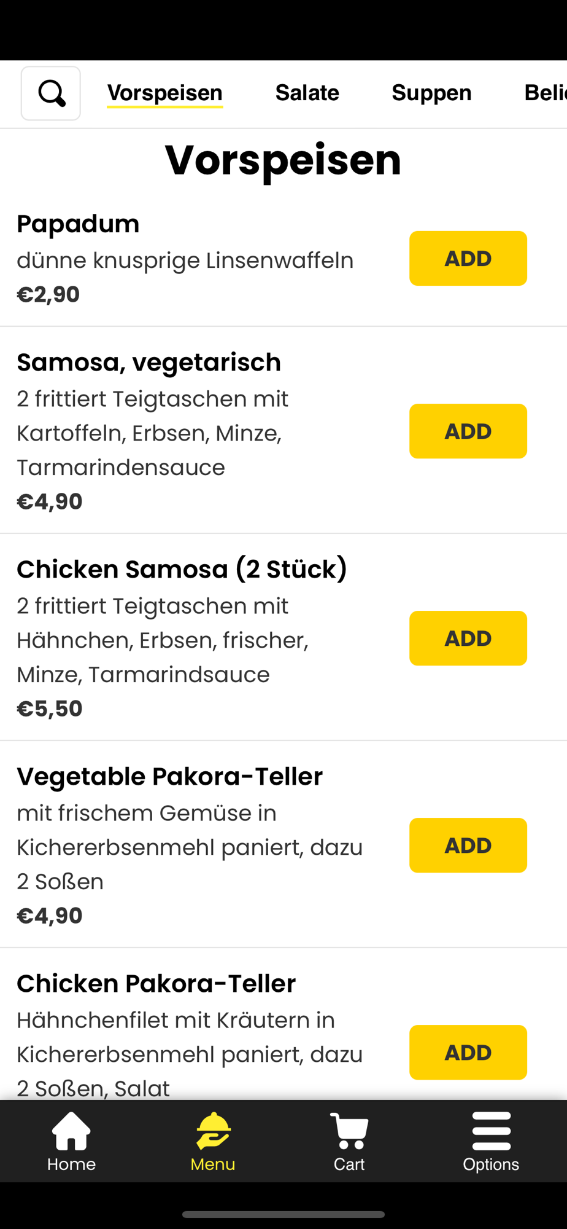Switch to the Salate tab

307,93
